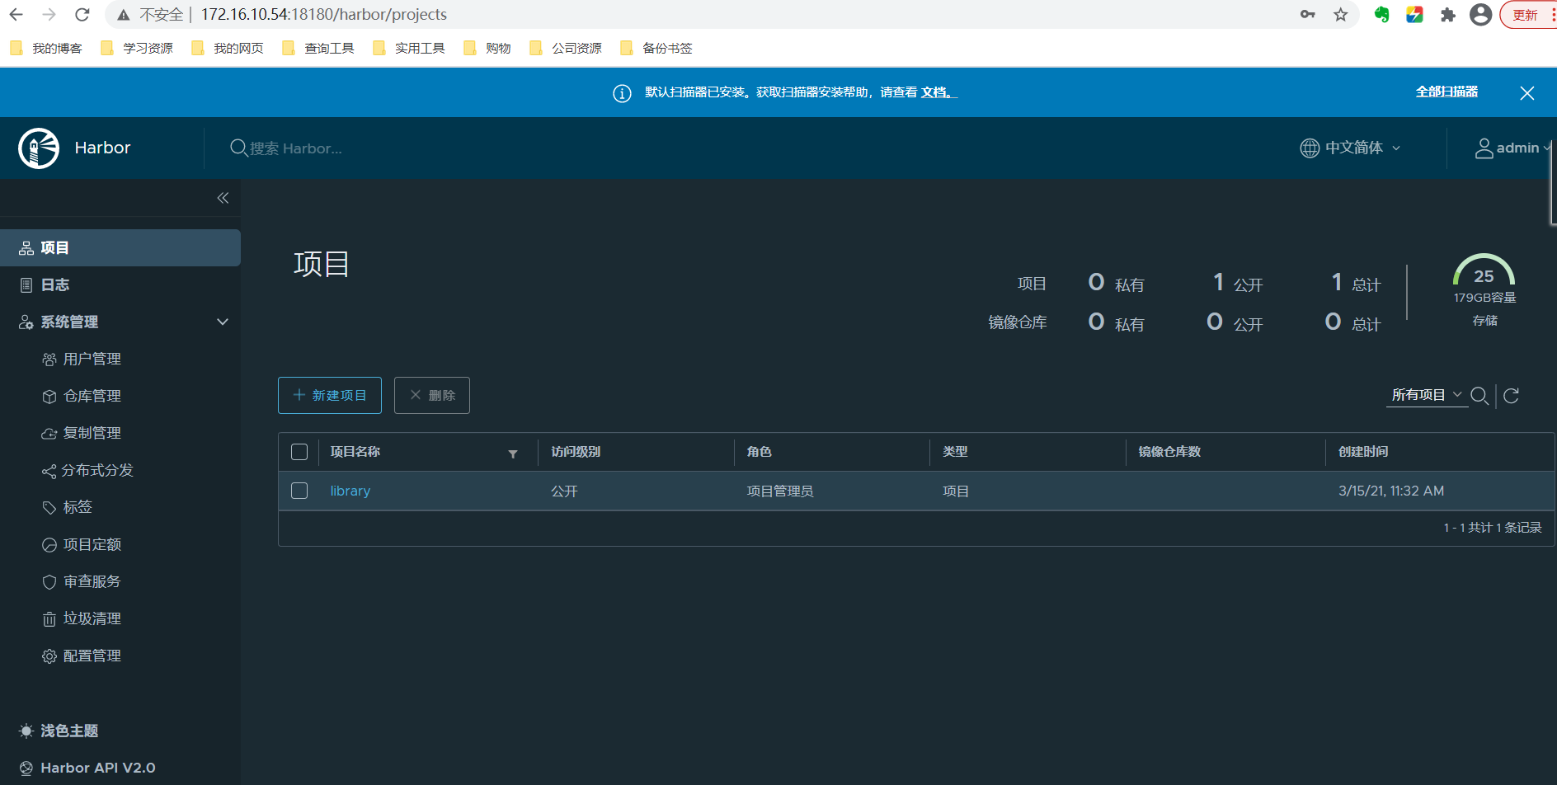Check the library row checkbox
This screenshot has width=1557, height=785.
299,491
